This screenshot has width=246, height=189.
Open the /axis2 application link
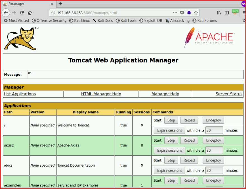click(x=9, y=145)
